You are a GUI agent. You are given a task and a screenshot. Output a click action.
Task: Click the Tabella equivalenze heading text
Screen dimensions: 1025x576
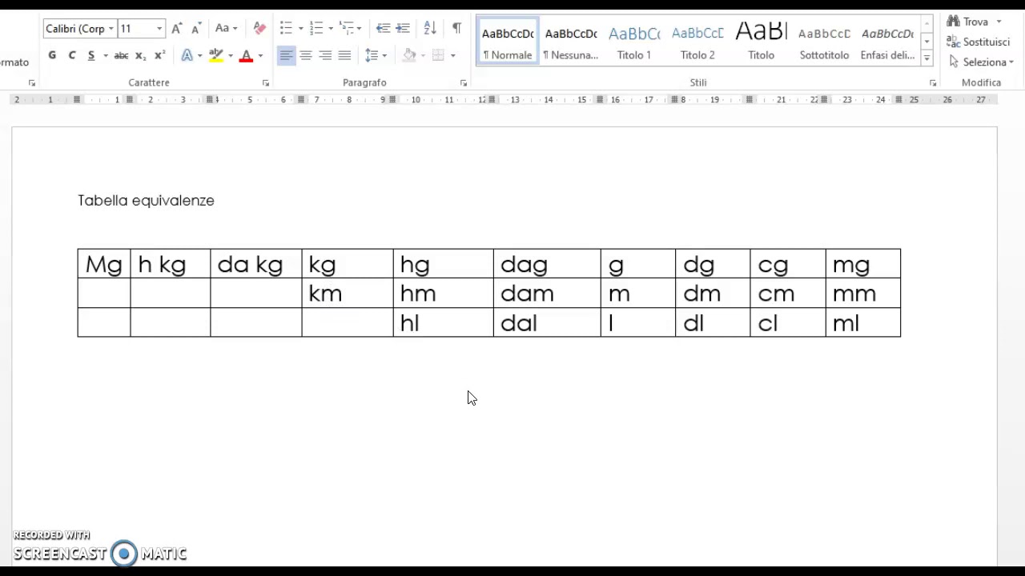tap(146, 200)
